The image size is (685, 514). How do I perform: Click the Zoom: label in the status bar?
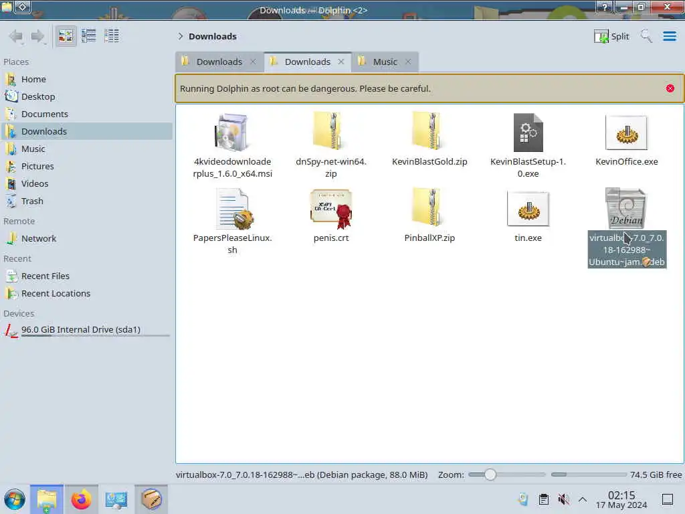click(x=451, y=475)
